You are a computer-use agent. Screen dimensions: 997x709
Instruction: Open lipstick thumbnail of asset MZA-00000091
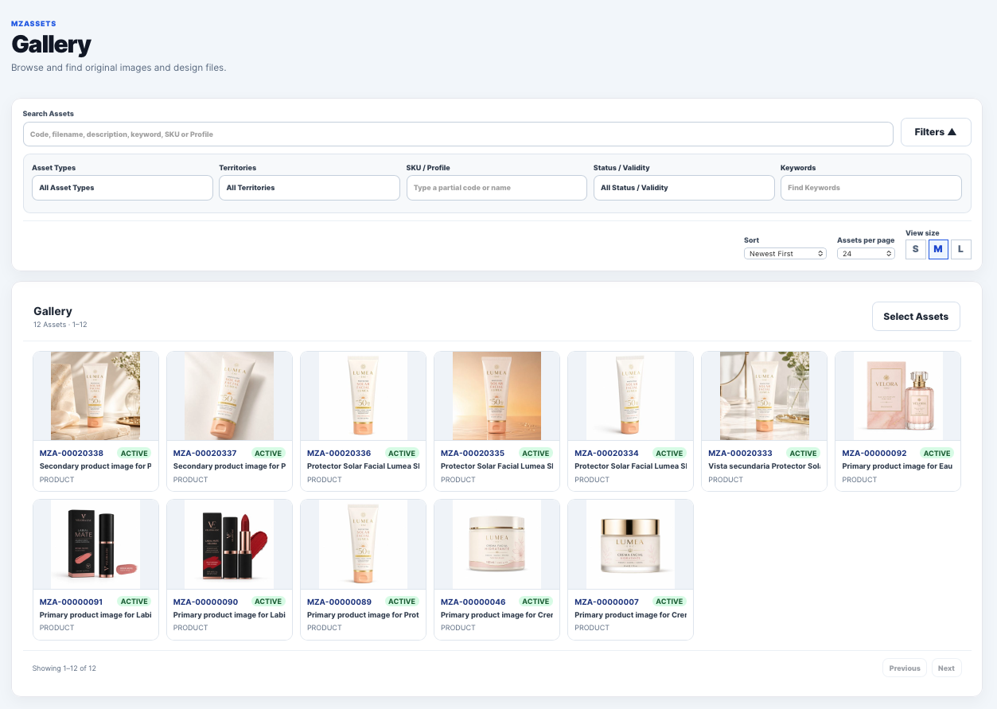[x=95, y=544]
